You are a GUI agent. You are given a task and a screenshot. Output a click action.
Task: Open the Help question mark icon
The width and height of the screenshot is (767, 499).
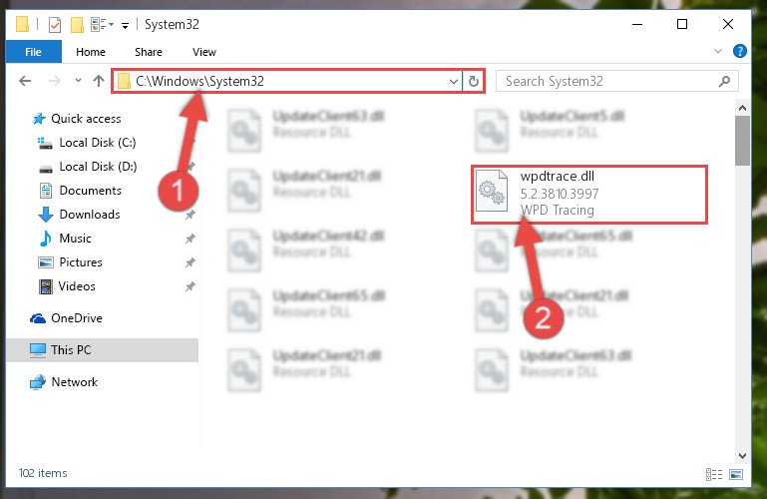click(x=740, y=51)
